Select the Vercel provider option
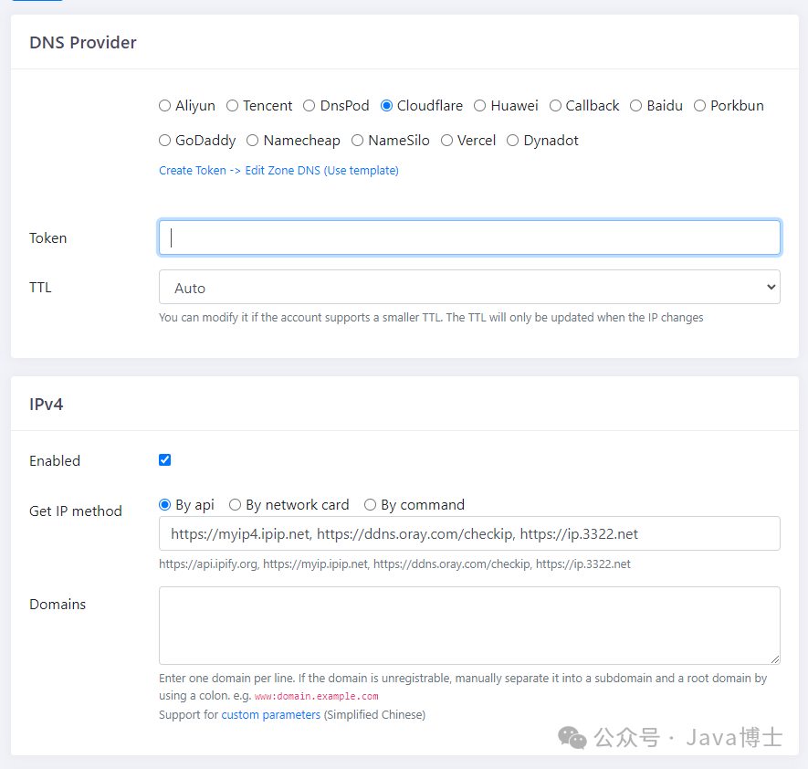Screen dimensions: 808x769 [447, 141]
